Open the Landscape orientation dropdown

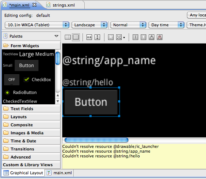pyautogui.click(x=89, y=25)
